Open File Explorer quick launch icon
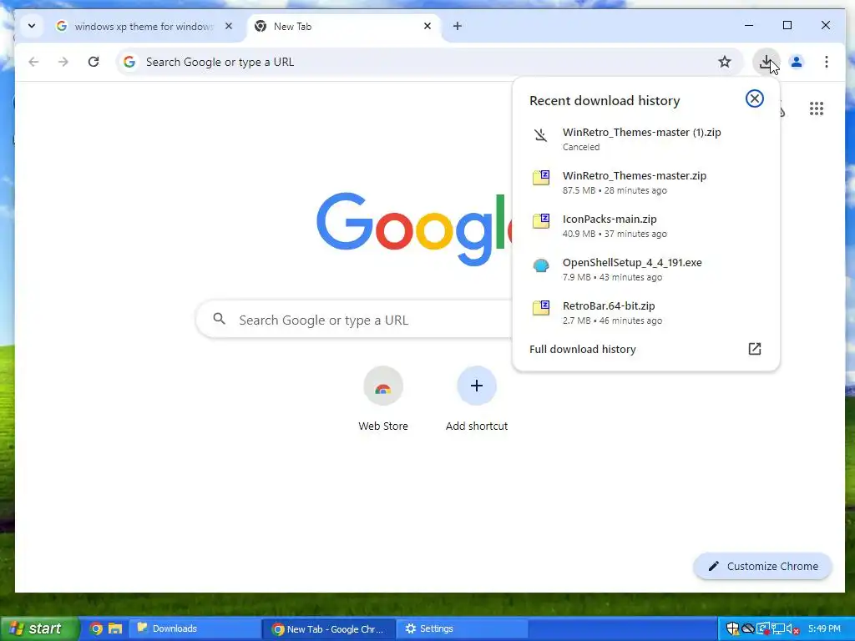 115,628
